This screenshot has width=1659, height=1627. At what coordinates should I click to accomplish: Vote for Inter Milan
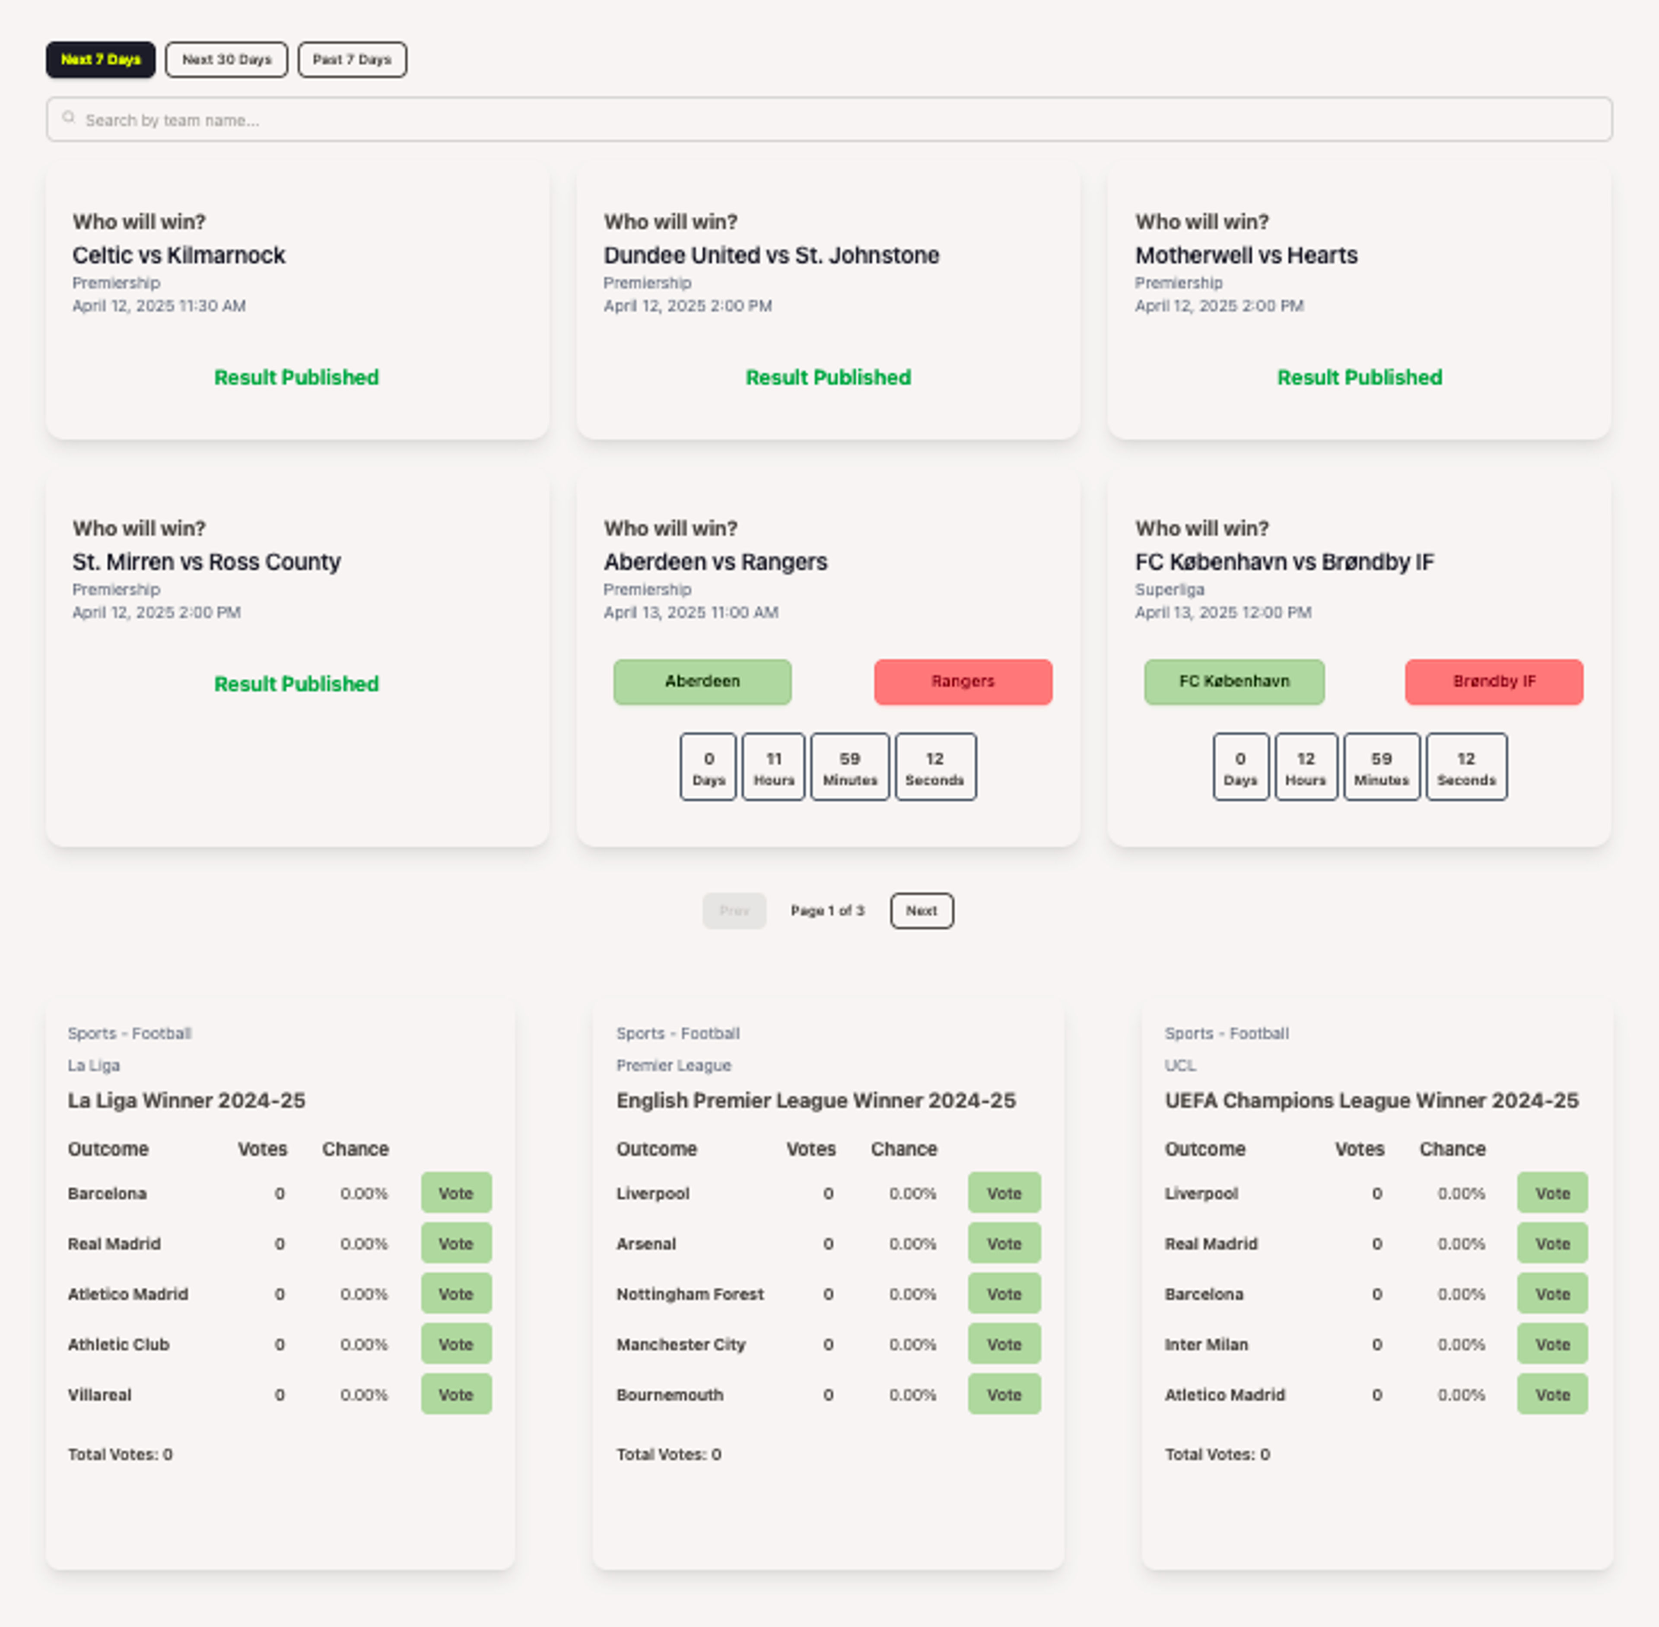point(1552,1344)
